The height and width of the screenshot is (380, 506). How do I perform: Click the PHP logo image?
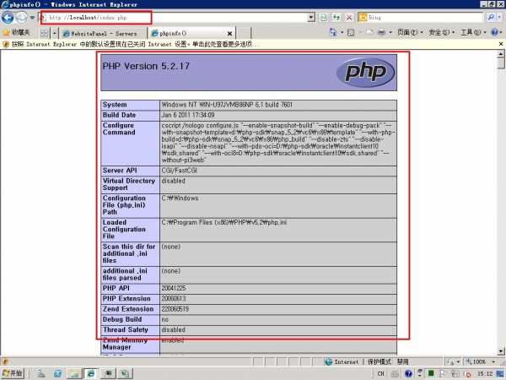365,72
